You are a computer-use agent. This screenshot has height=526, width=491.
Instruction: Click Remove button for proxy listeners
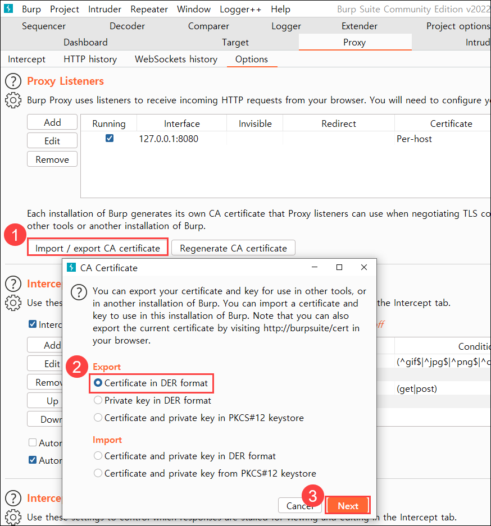click(x=52, y=159)
